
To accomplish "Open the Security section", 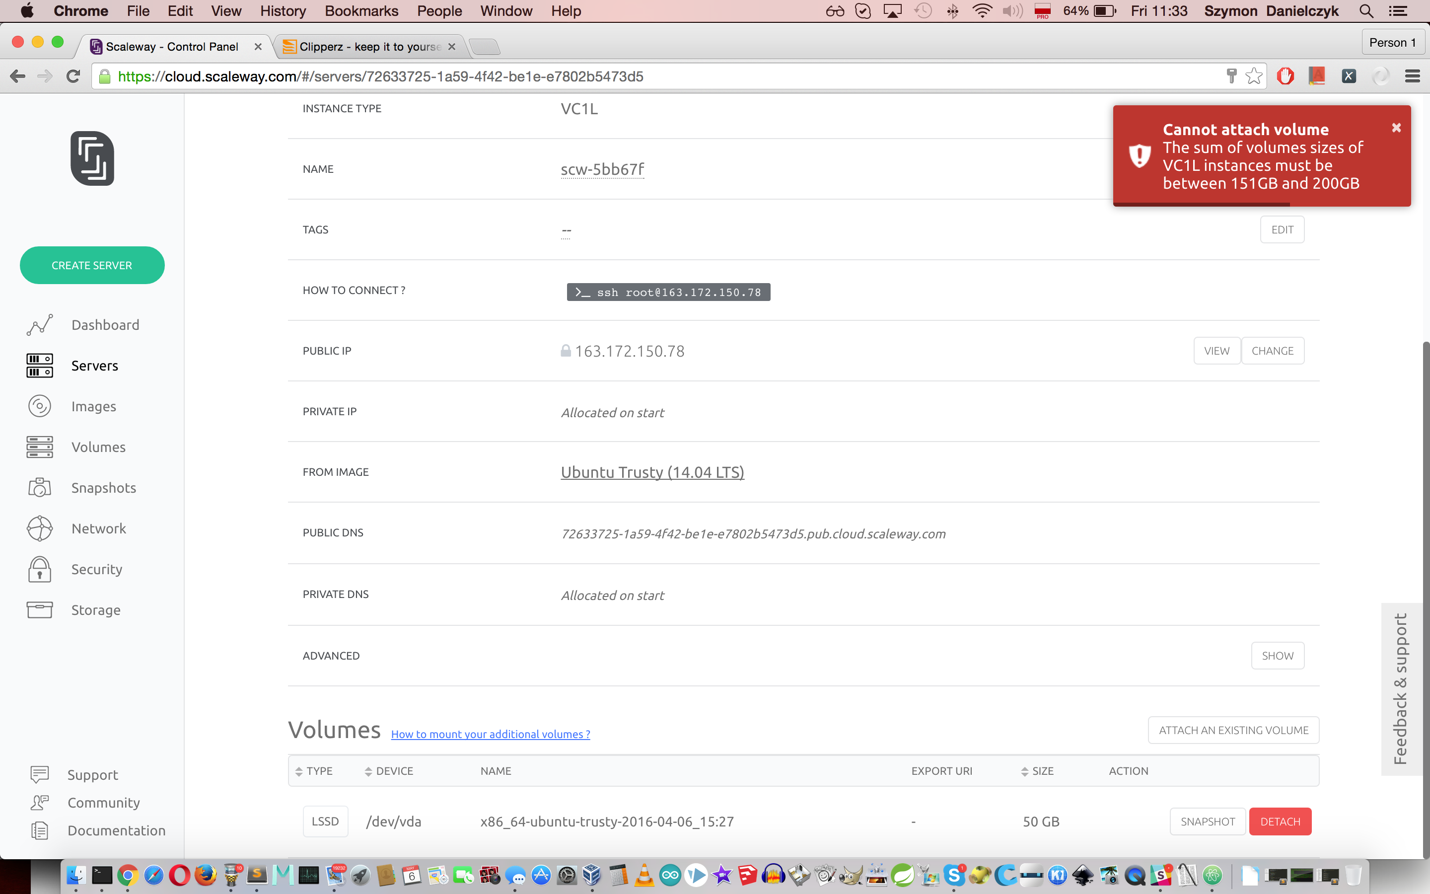I will click(74, 569).
